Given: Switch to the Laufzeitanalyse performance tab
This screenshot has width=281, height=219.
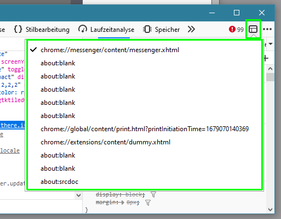Looking at the screenshot, I should coord(106,30).
